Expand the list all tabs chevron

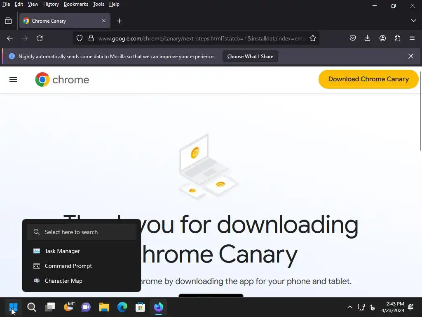pyautogui.click(x=414, y=21)
